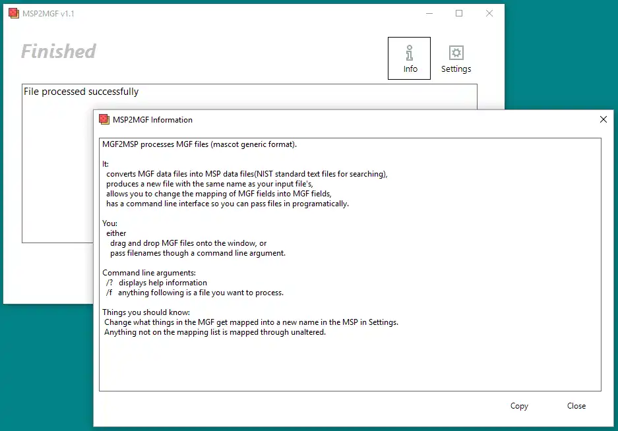Click the 'You:' heading in information text
Image resolution: width=618 pixels, height=431 pixels.
(110, 223)
